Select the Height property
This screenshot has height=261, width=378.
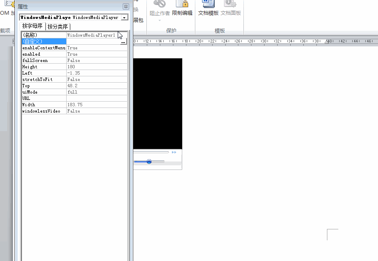pos(44,67)
